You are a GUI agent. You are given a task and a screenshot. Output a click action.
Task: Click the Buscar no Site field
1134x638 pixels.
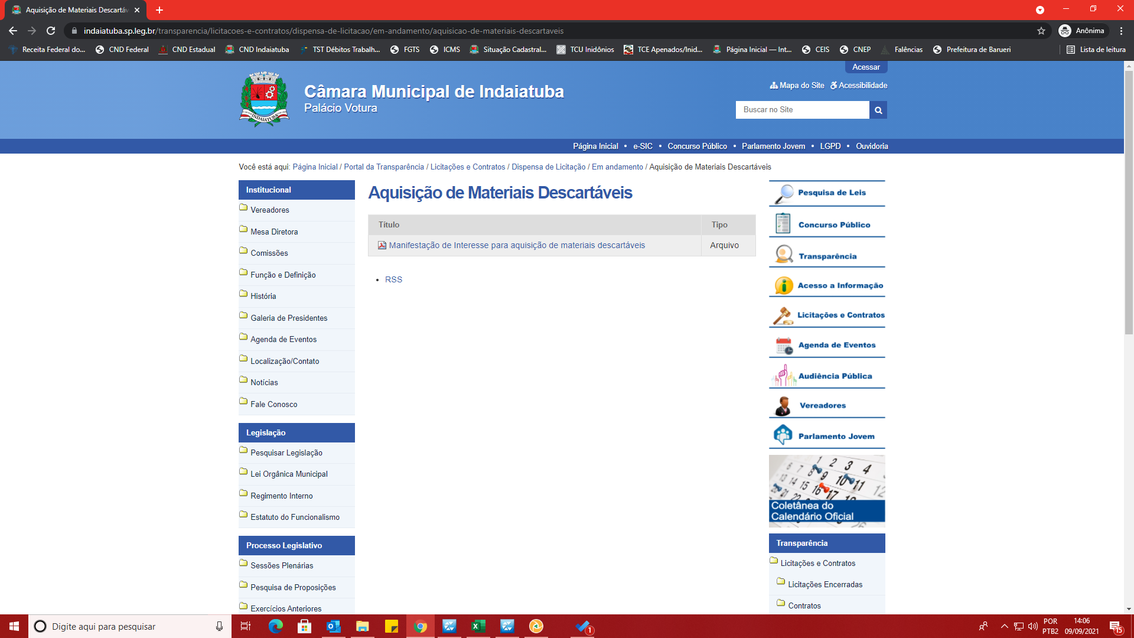pos(802,110)
